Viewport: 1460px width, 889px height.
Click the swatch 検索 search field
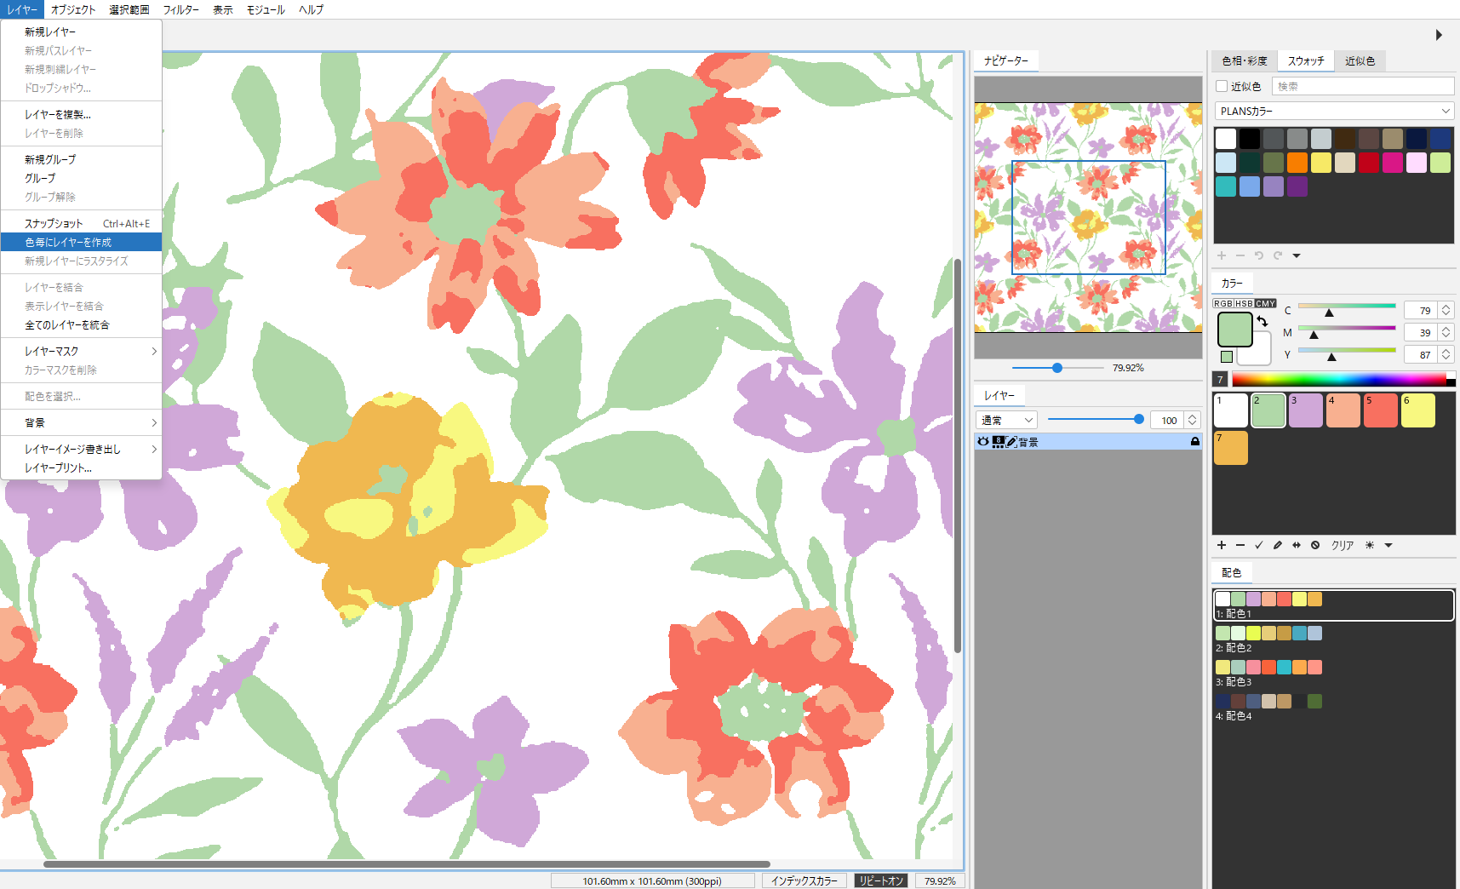(1363, 86)
